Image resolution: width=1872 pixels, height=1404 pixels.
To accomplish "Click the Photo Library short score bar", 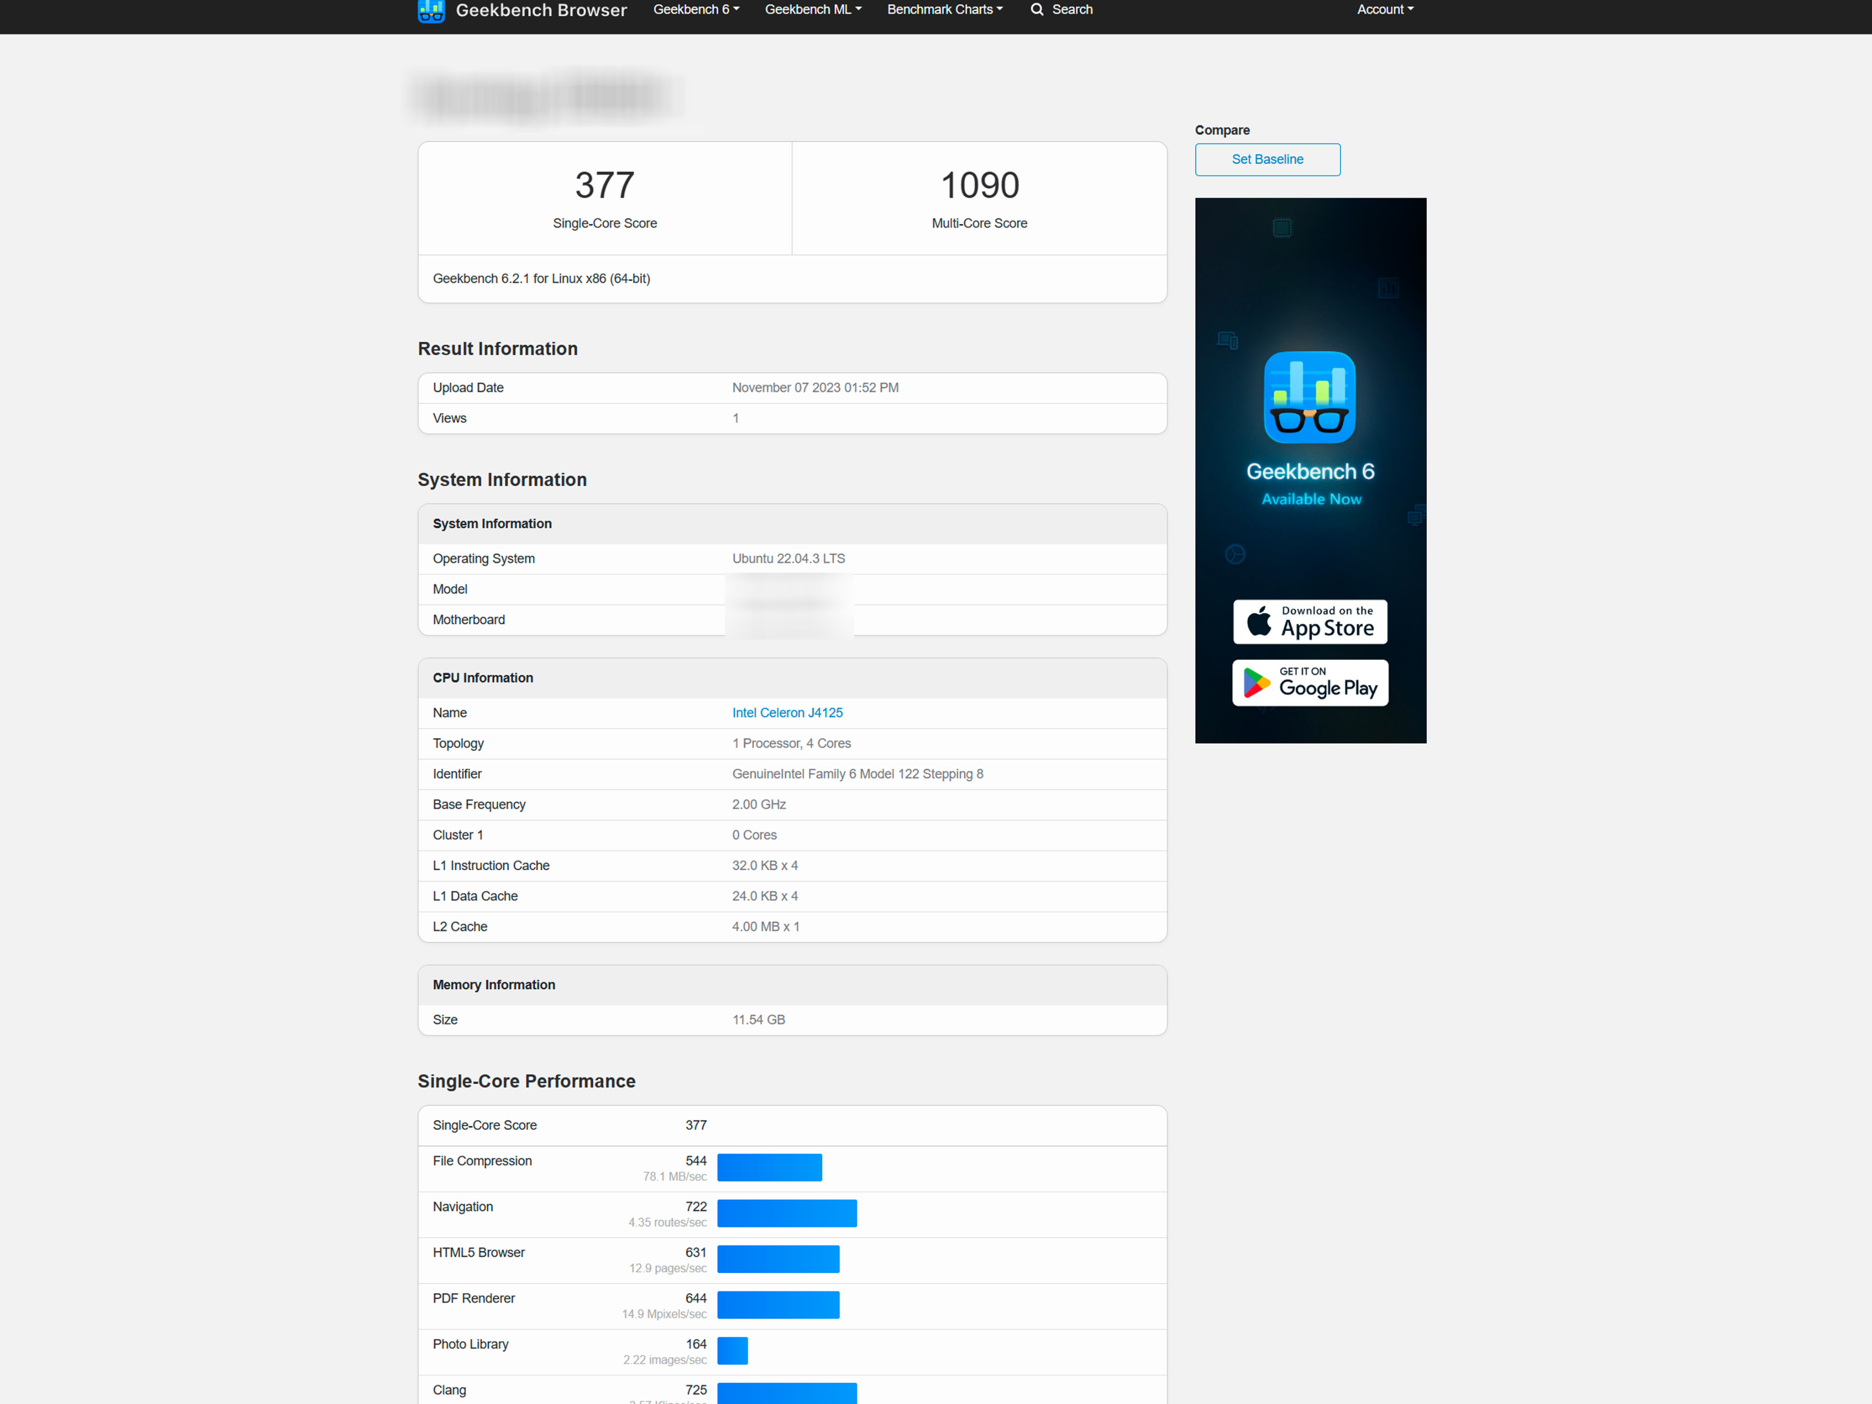I will [732, 1350].
